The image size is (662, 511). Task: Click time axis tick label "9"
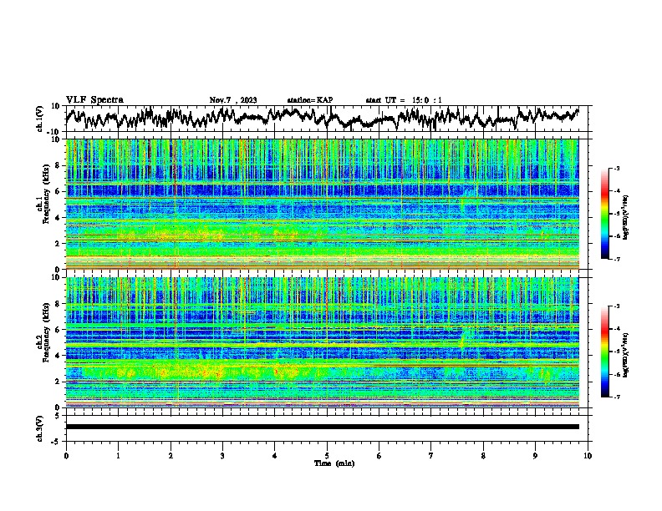(535, 456)
